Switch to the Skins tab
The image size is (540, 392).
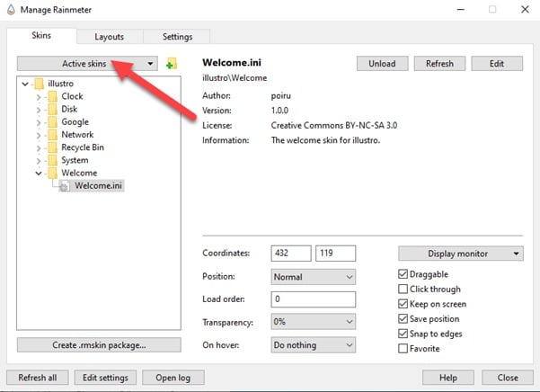pyautogui.click(x=41, y=35)
